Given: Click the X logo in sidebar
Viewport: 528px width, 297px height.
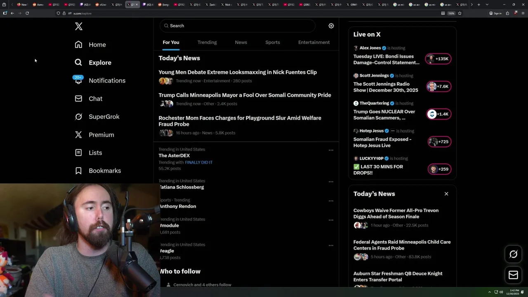Looking at the screenshot, I should coord(79,26).
